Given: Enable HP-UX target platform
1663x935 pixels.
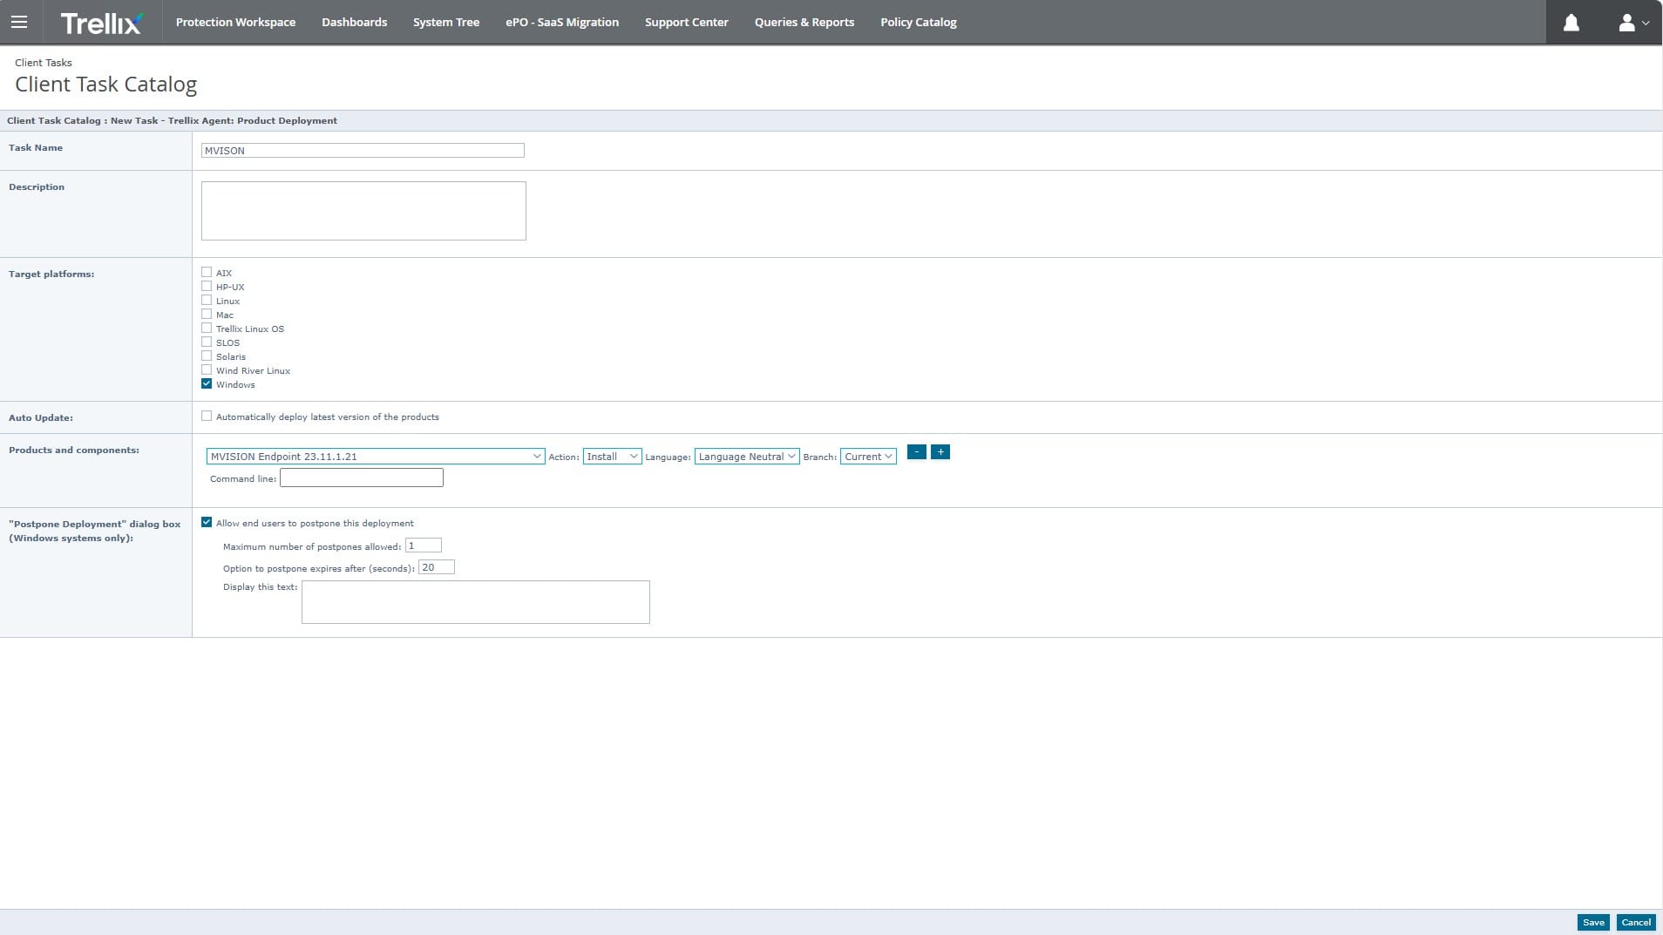Looking at the screenshot, I should tap(207, 286).
